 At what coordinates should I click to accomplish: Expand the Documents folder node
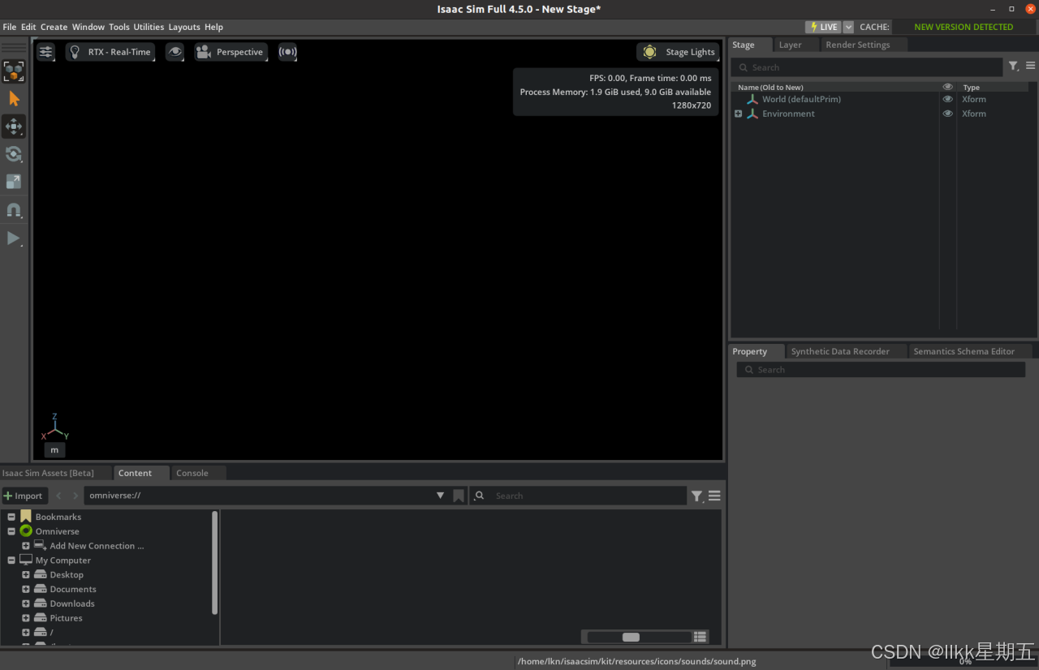[26, 590]
